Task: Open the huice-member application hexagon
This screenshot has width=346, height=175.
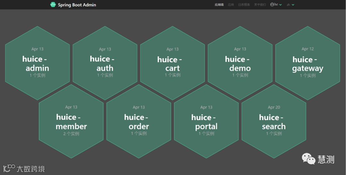Action: [71, 121]
